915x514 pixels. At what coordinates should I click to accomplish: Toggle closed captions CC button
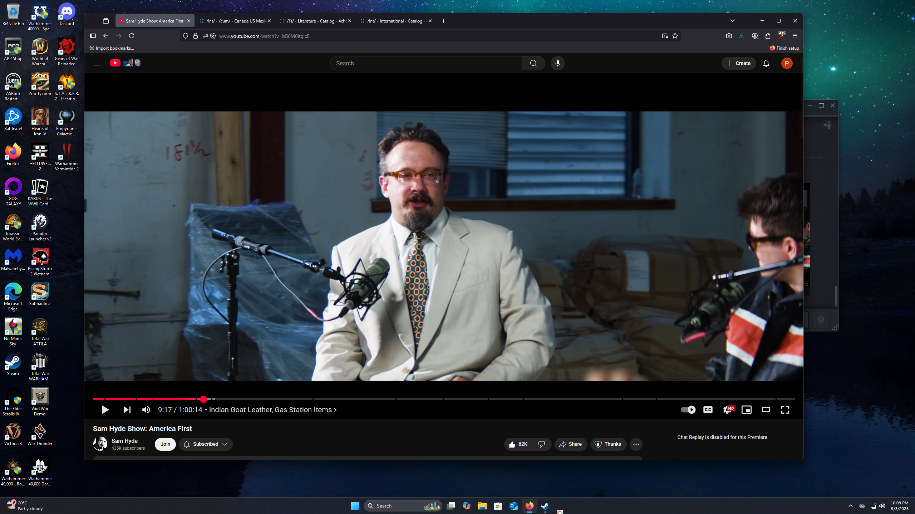[x=708, y=410]
